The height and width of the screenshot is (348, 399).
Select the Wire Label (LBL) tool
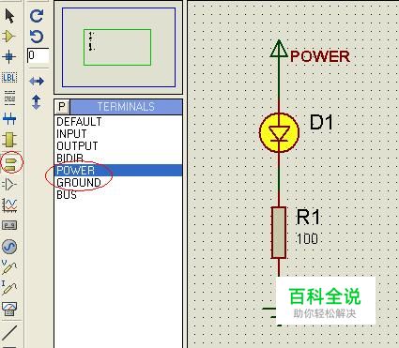9,78
